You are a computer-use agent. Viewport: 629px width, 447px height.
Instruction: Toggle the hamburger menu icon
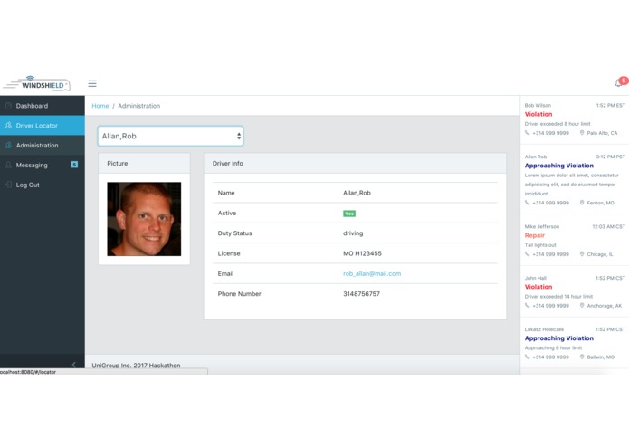click(x=92, y=83)
